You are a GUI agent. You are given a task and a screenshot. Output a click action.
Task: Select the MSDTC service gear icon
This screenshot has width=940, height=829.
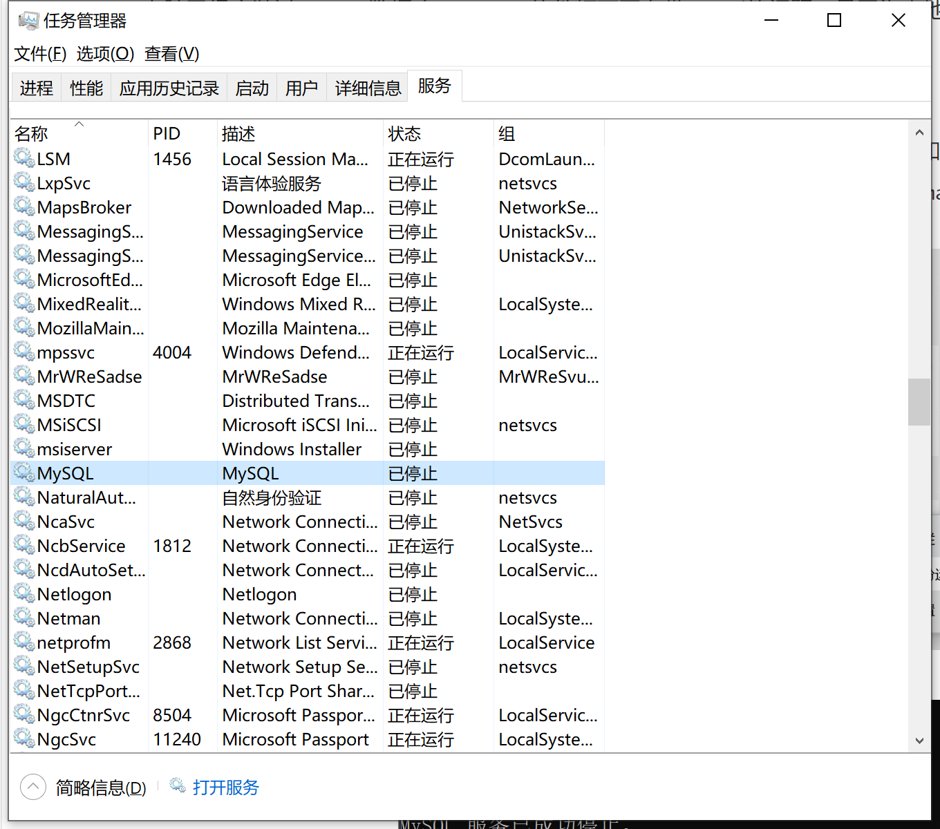(24, 400)
